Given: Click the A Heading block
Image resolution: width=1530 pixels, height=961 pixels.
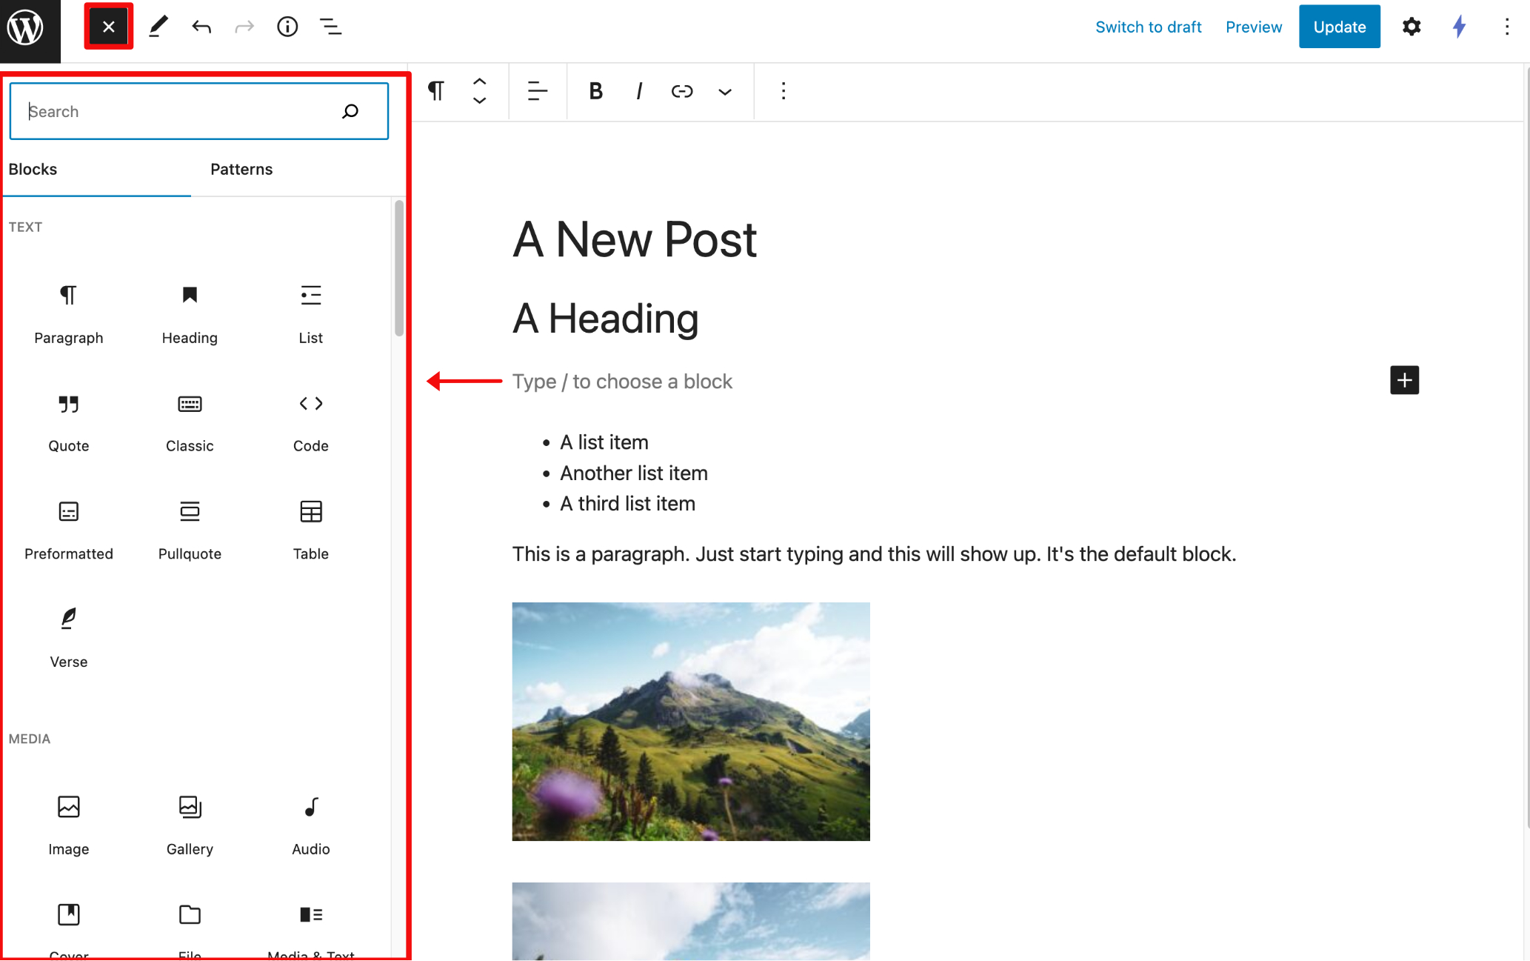Looking at the screenshot, I should [x=605, y=319].
